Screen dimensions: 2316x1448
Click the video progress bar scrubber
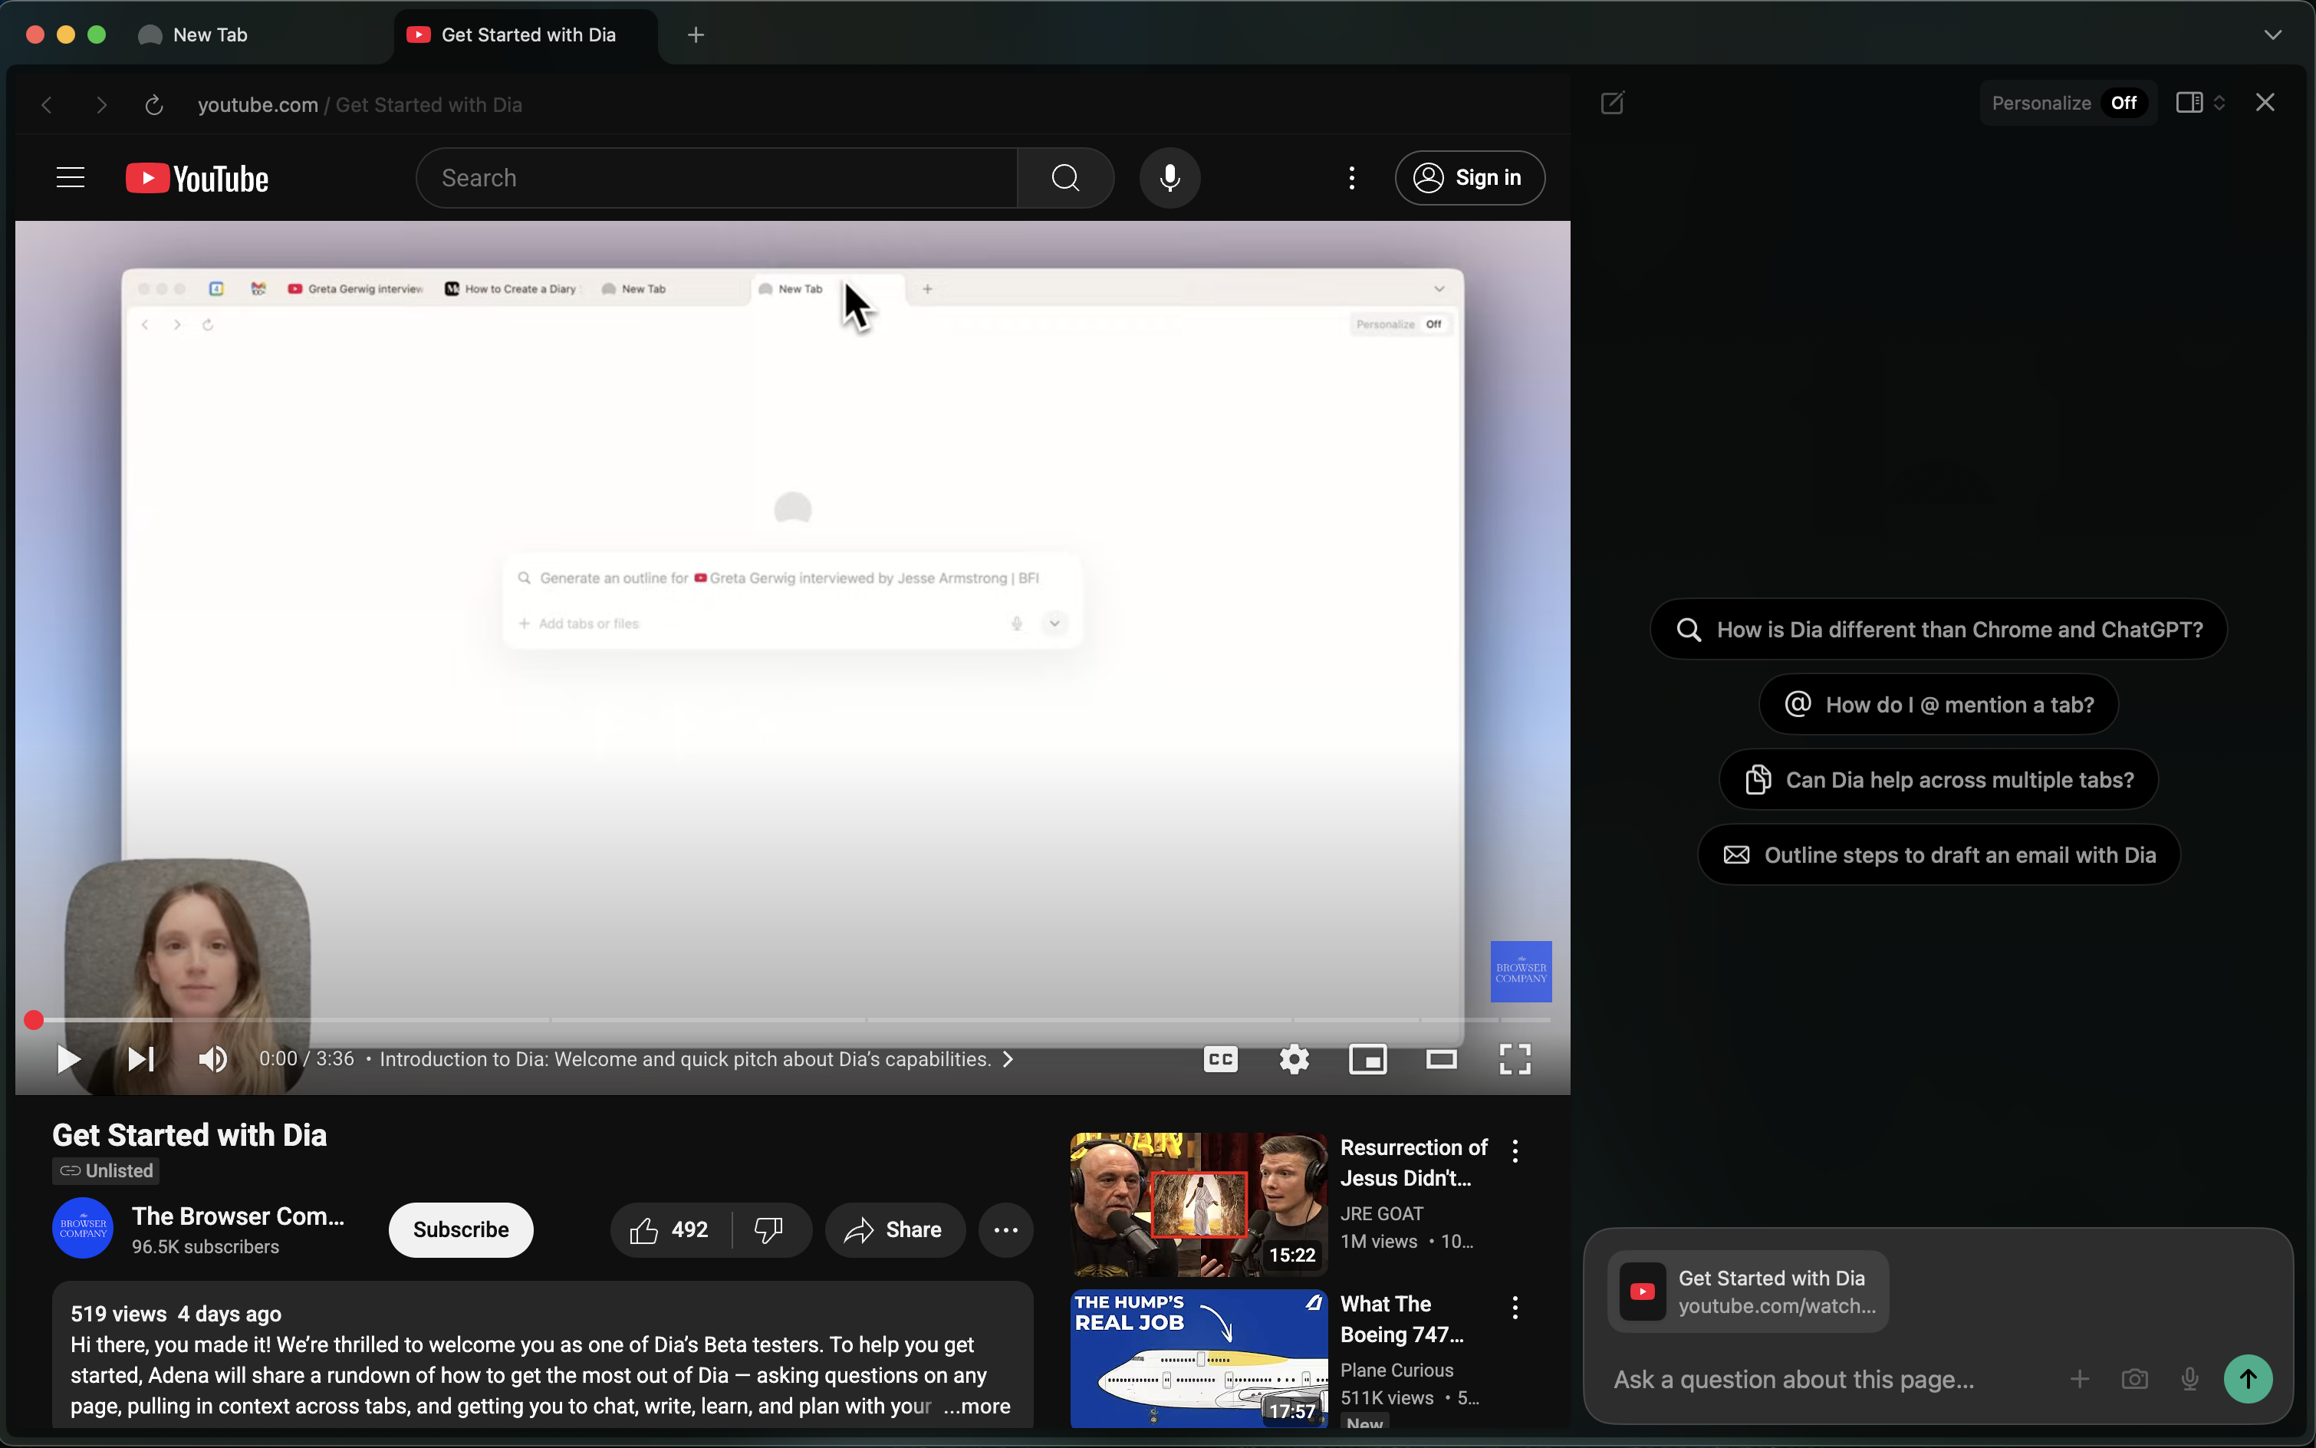click(x=34, y=1020)
